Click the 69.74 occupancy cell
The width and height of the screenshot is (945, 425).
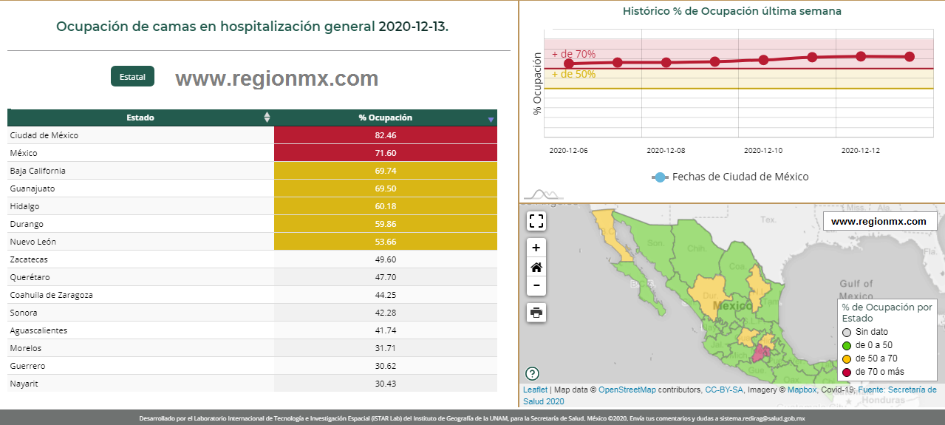(386, 171)
